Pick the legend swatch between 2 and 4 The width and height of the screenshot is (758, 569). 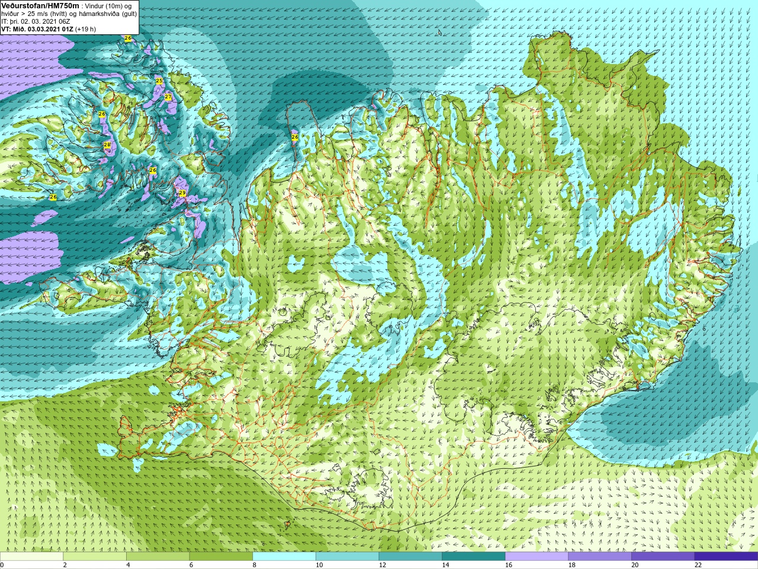click(95, 556)
